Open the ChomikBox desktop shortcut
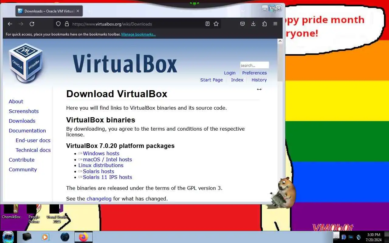 11,211
